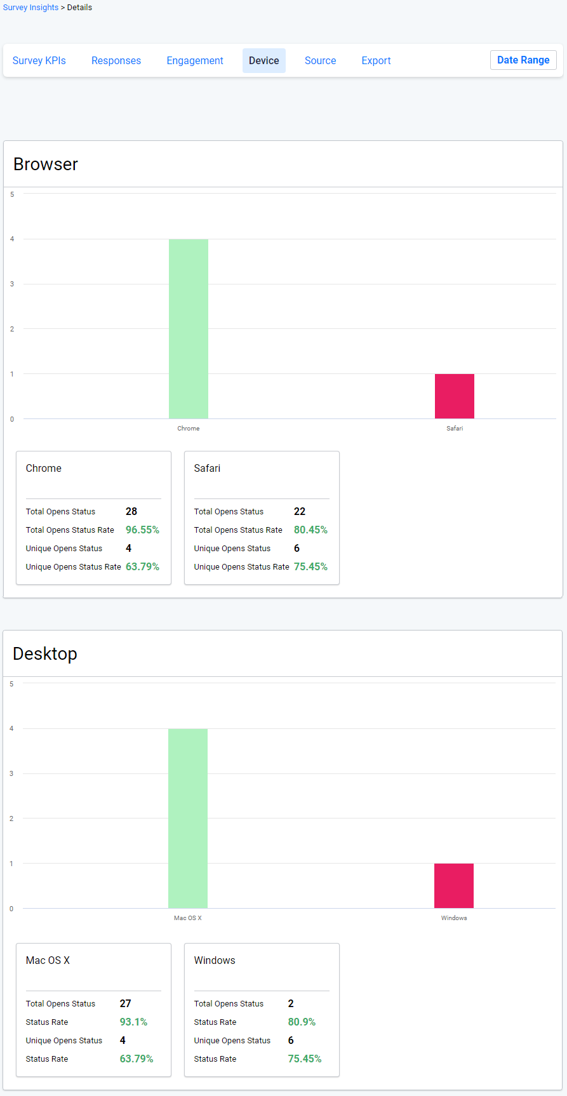Click Safari card's 75.45% unique rate
The image size is (567, 1096).
310,567
